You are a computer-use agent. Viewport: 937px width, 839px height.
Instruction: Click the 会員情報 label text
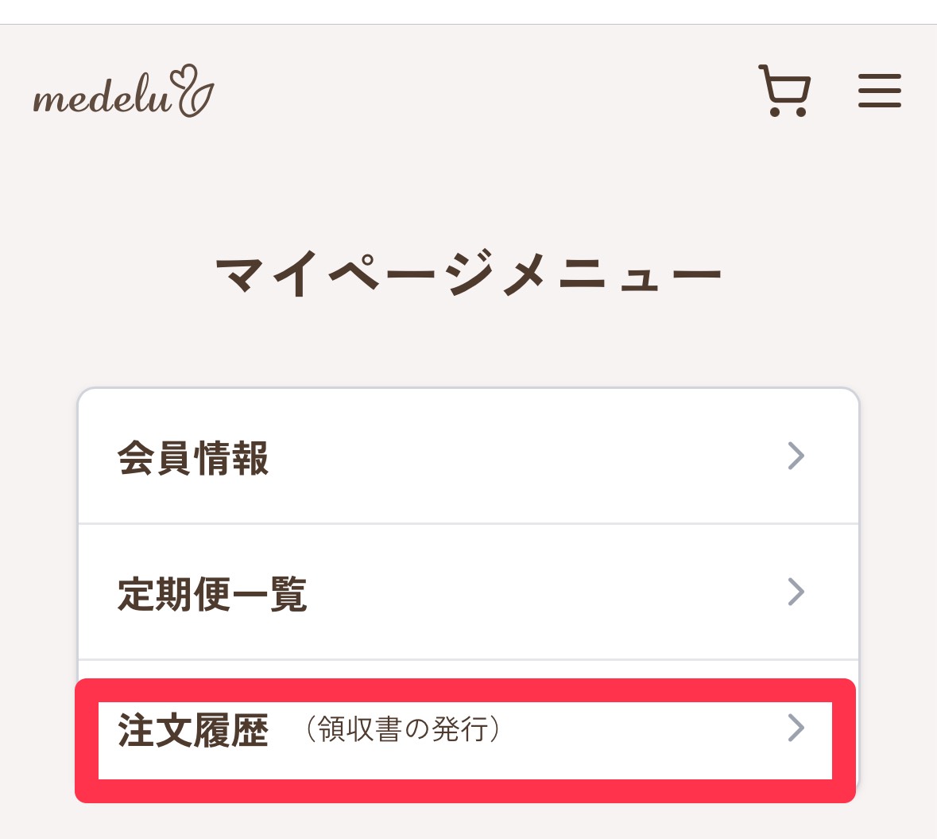[193, 458]
